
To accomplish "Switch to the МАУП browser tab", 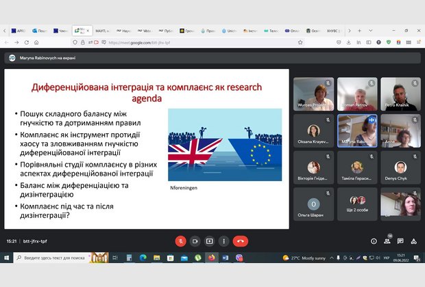I will pos(104,31).
